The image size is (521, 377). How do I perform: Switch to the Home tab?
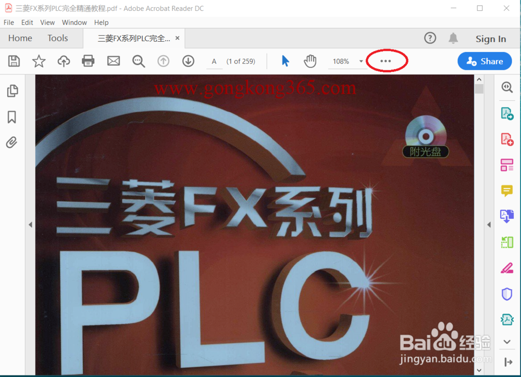pos(20,38)
